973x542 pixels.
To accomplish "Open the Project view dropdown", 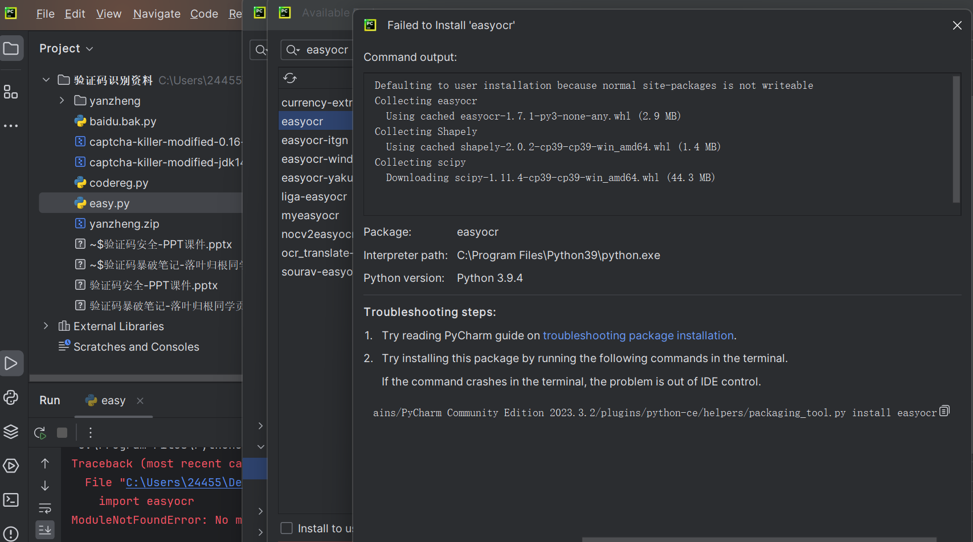I will pos(66,48).
